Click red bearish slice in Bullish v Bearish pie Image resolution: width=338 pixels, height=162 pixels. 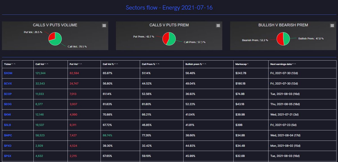(280, 38)
